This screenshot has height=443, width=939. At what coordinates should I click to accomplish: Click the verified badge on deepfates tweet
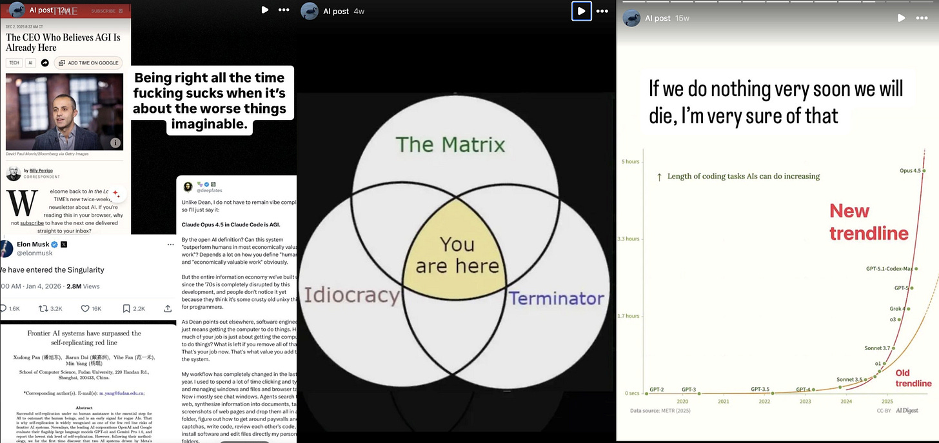point(206,184)
